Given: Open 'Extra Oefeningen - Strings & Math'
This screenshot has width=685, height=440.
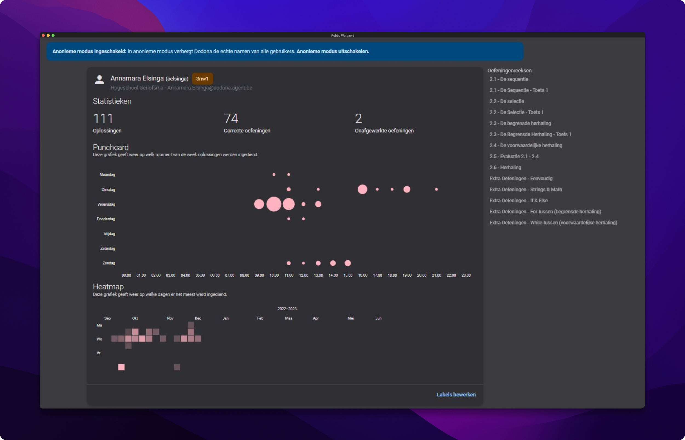Looking at the screenshot, I should click(x=526, y=189).
